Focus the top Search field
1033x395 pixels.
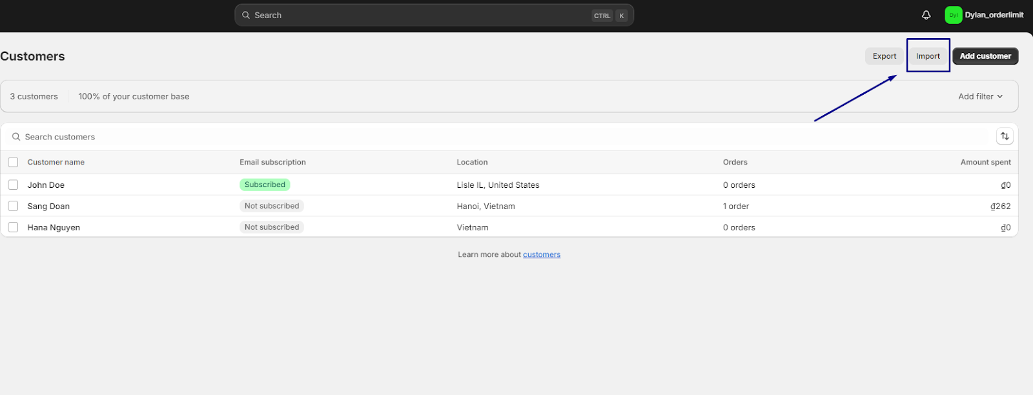434,15
